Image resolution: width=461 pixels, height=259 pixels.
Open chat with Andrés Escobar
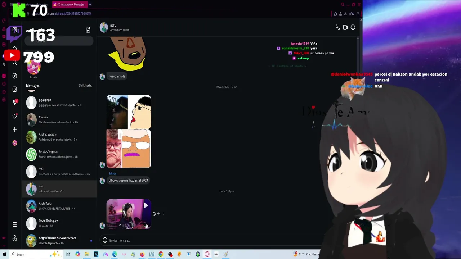pos(59,137)
